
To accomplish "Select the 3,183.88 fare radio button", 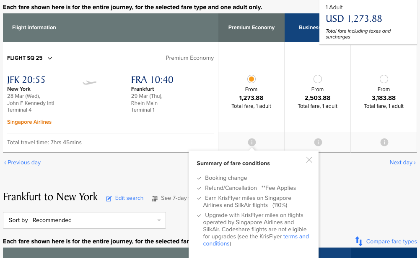I will pos(384,79).
